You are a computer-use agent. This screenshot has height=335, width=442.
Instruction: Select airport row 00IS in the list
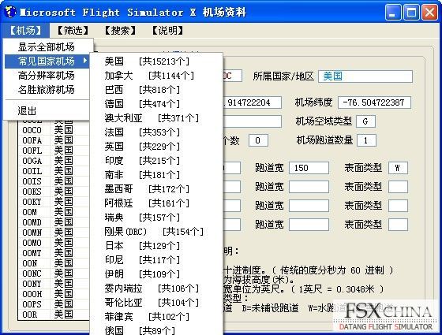tap(54, 181)
